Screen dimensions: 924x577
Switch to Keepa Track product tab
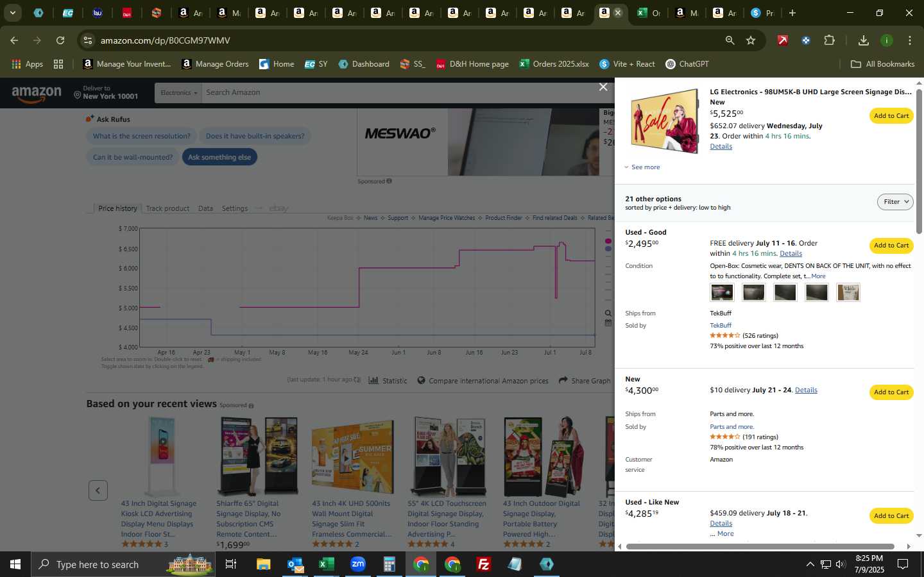(x=167, y=208)
